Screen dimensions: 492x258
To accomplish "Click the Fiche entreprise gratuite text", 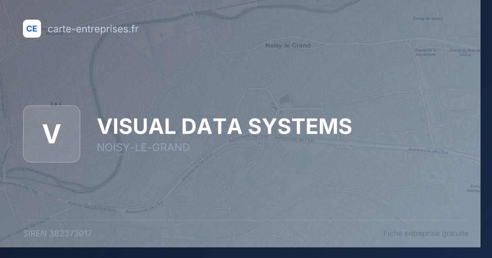I will coord(426,233).
